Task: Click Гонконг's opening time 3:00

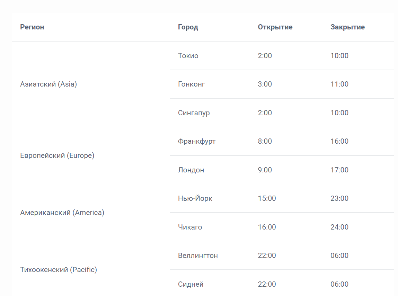Action: click(265, 84)
